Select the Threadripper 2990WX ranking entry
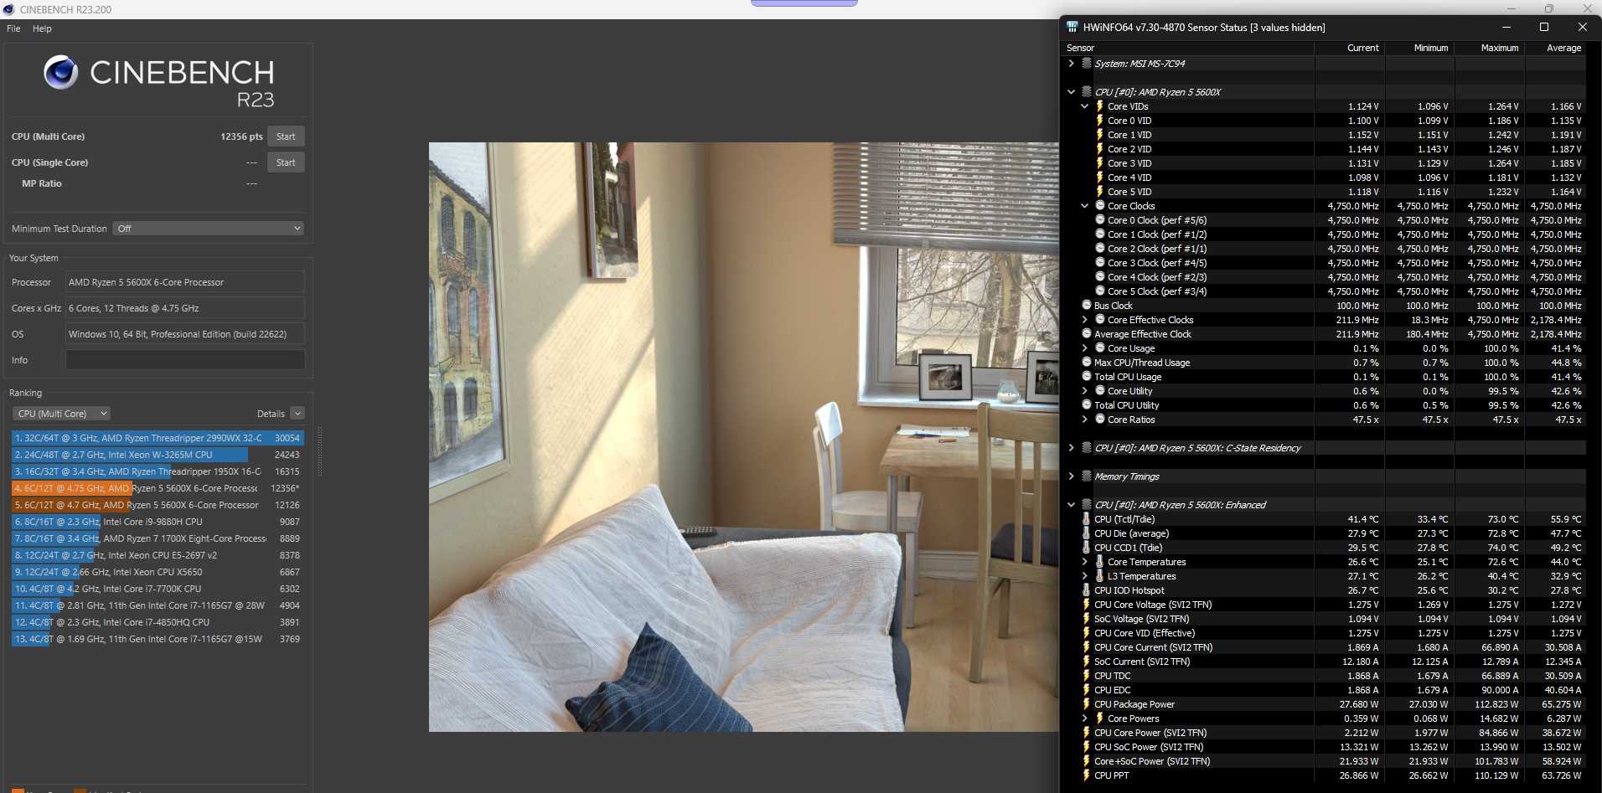This screenshot has width=1602, height=793. (x=158, y=438)
